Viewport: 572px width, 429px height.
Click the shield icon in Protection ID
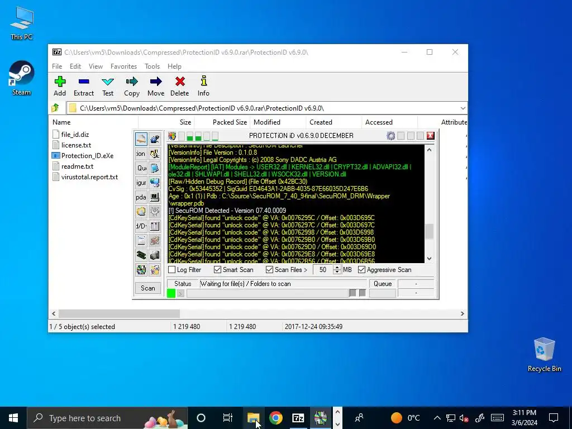click(172, 136)
